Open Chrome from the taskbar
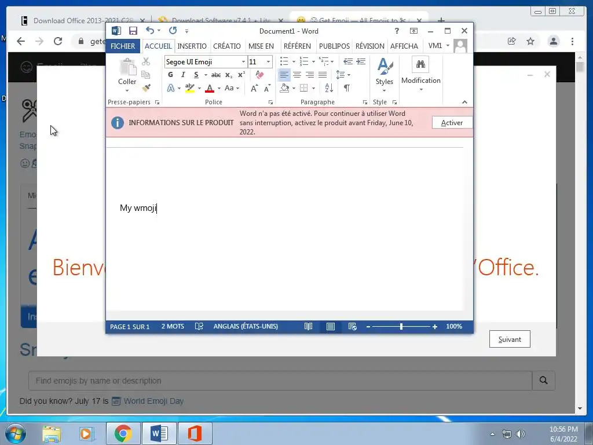Viewport: 593px width, 445px height. click(123, 433)
